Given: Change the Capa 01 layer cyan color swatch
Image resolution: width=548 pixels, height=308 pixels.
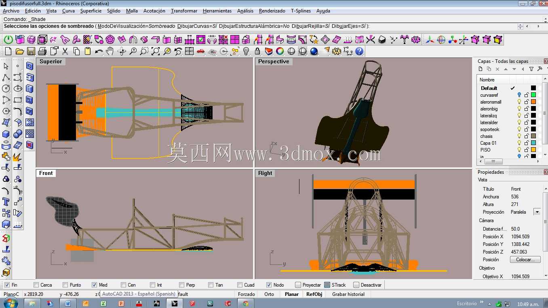Looking at the screenshot, I should pyautogui.click(x=533, y=143).
